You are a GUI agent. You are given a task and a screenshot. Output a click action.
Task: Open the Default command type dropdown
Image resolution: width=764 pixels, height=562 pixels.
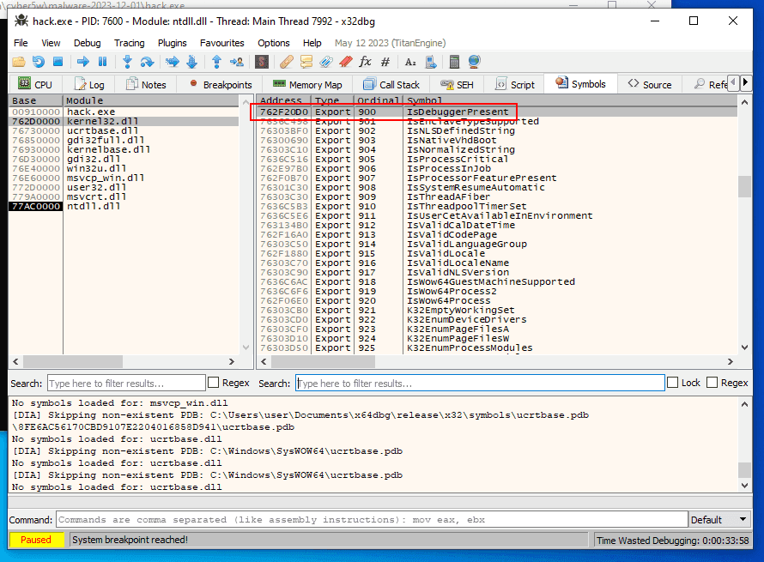[719, 519]
